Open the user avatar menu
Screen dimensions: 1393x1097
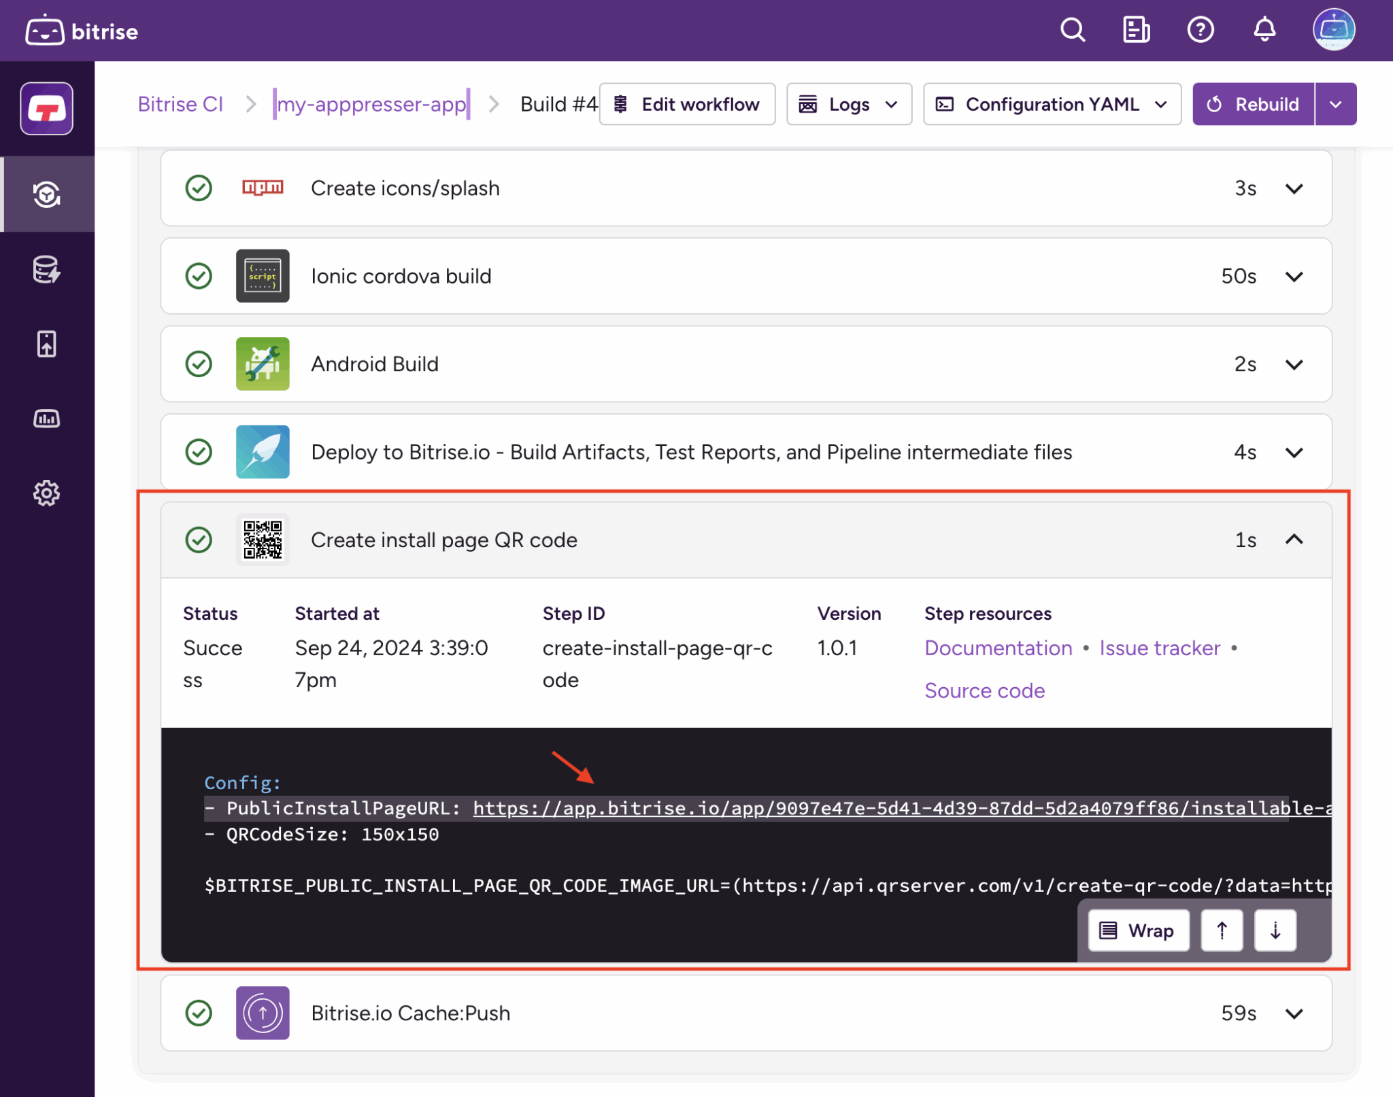pos(1333,31)
